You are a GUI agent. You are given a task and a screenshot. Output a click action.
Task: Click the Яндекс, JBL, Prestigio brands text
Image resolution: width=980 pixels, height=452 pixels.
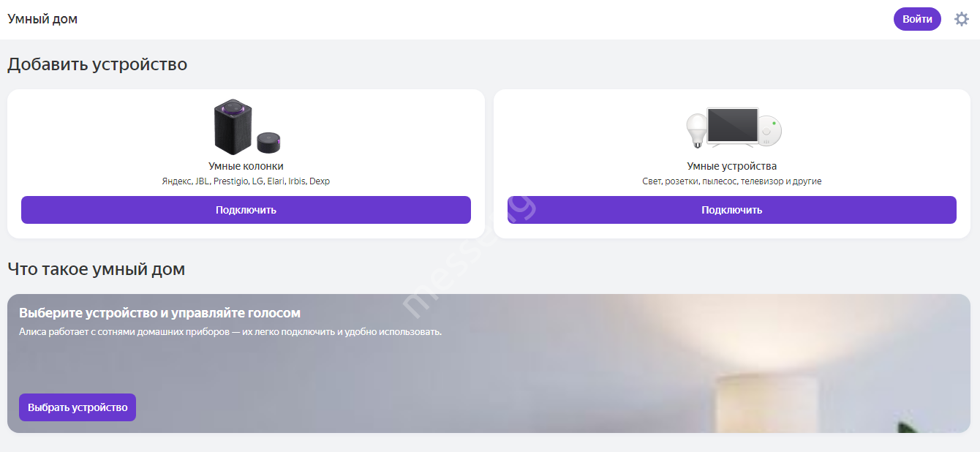pos(246,181)
